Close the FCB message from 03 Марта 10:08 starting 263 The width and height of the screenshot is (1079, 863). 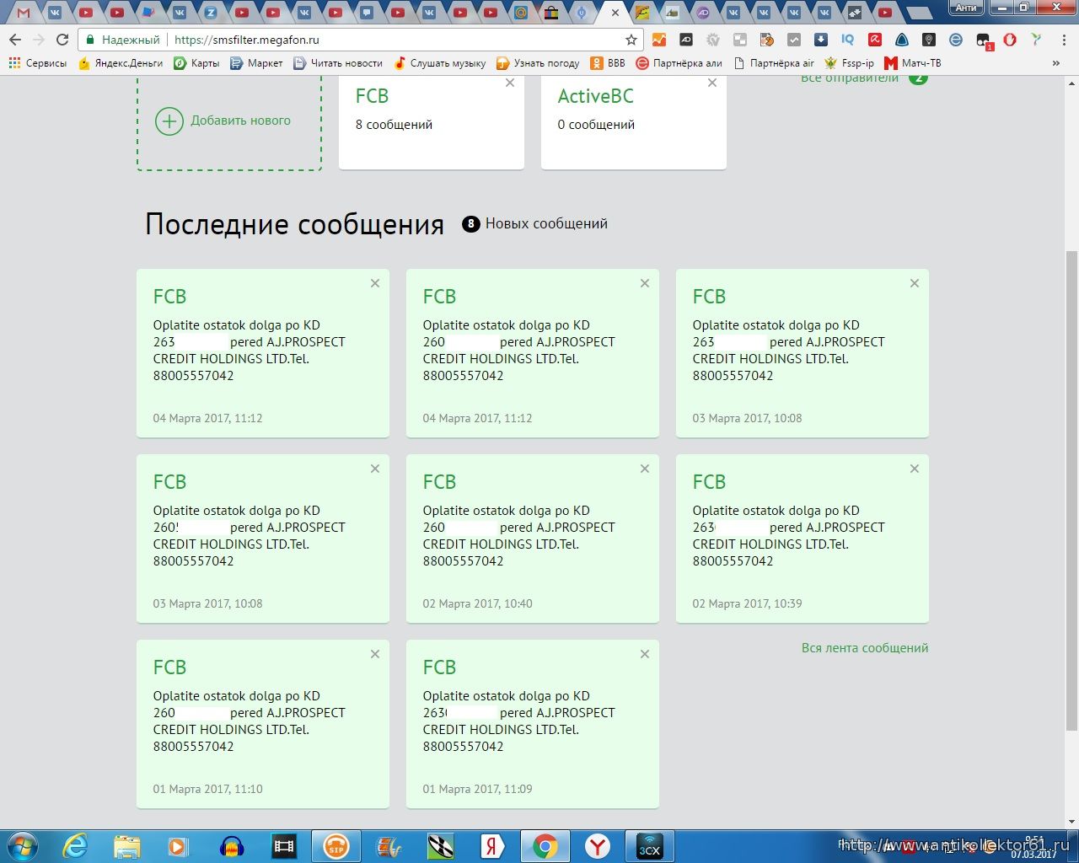tap(915, 283)
